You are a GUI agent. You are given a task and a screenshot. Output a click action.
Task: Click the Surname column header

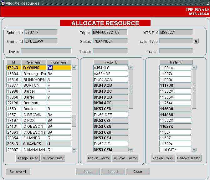tap(34, 62)
